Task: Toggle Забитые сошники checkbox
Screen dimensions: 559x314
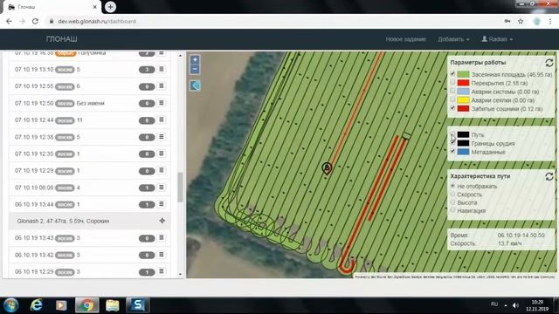Action: (452, 108)
